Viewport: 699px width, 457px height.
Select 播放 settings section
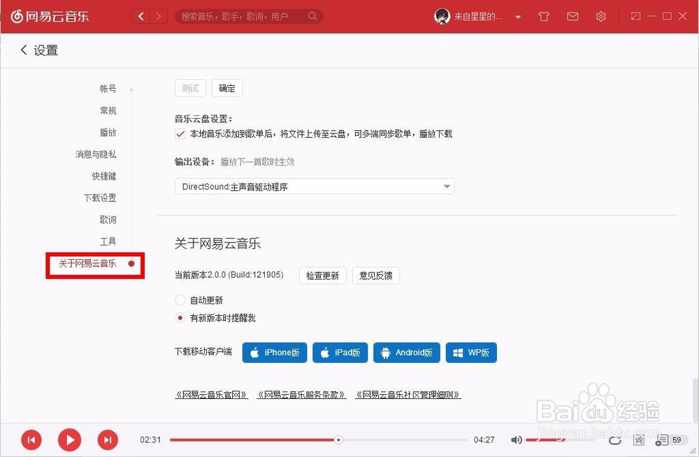(x=108, y=133)
